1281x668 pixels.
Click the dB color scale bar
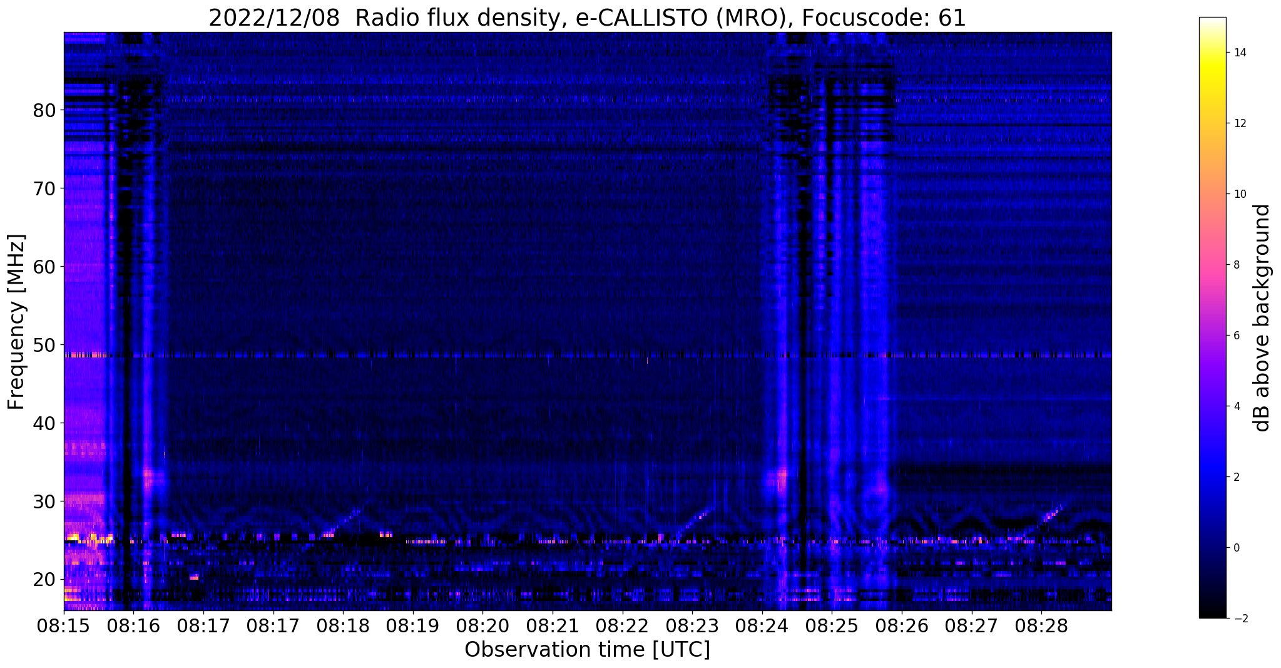[1213, 318]
